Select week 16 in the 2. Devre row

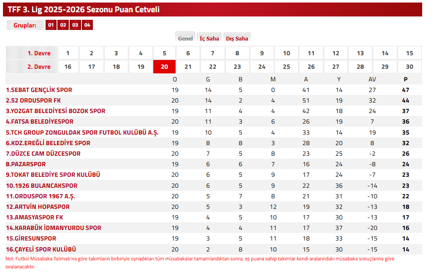[x=68, y=66]
